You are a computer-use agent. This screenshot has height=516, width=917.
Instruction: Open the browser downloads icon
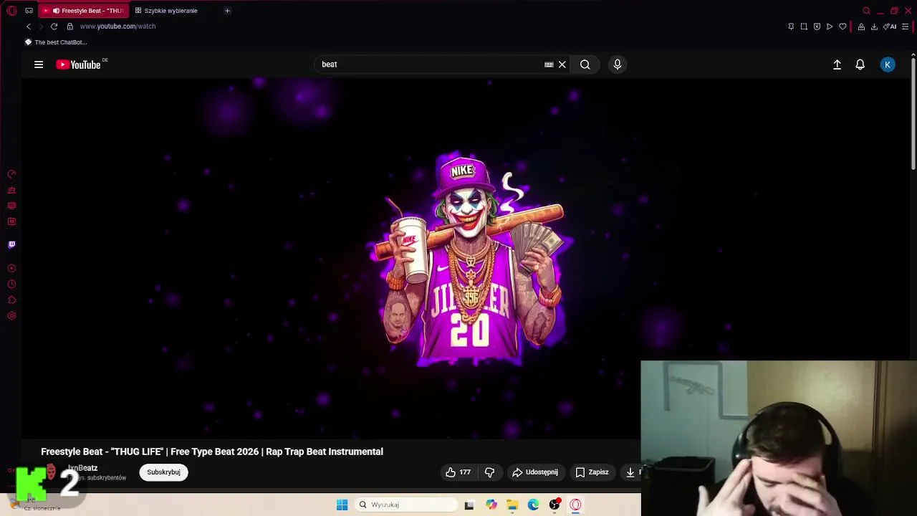click(x=874, y=27)
